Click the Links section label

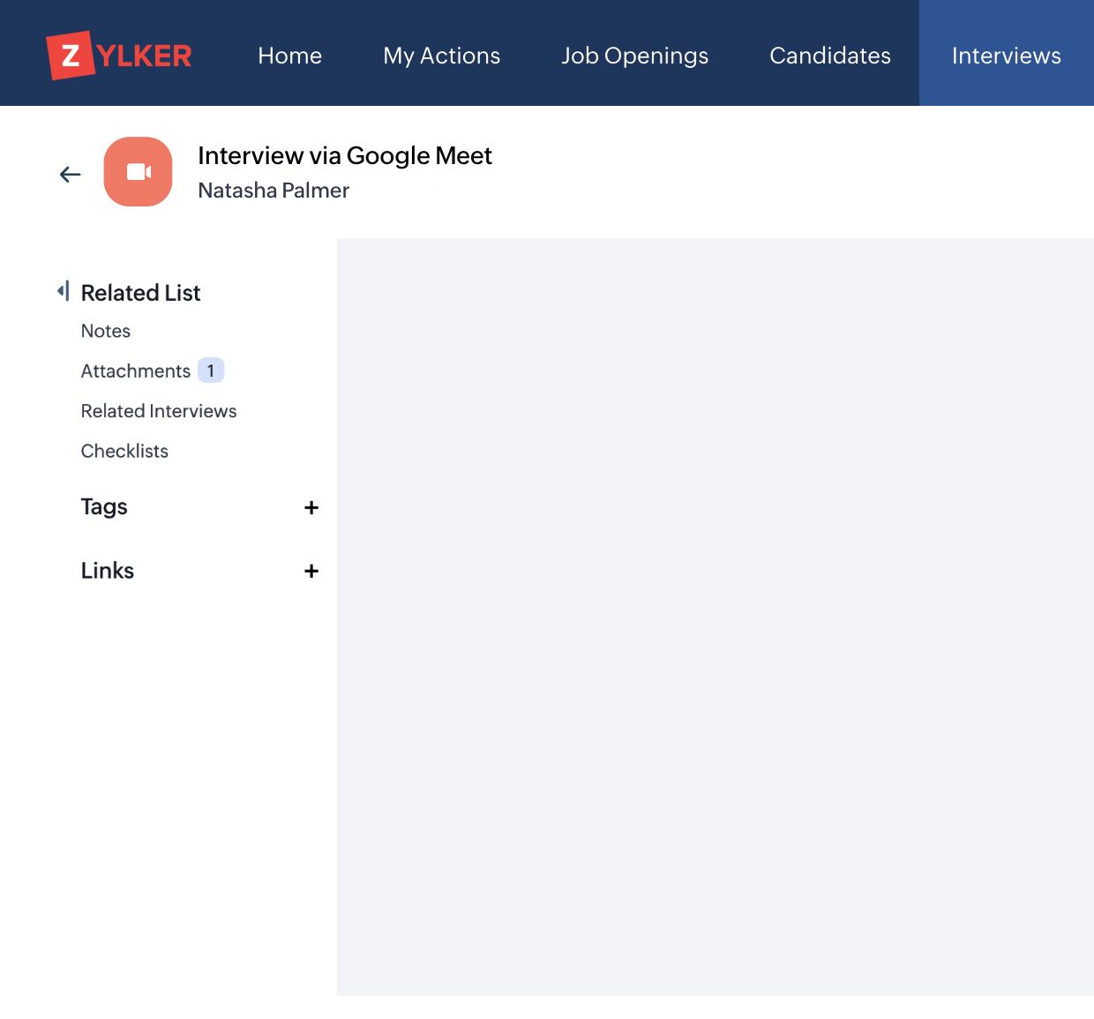point(108,571)
